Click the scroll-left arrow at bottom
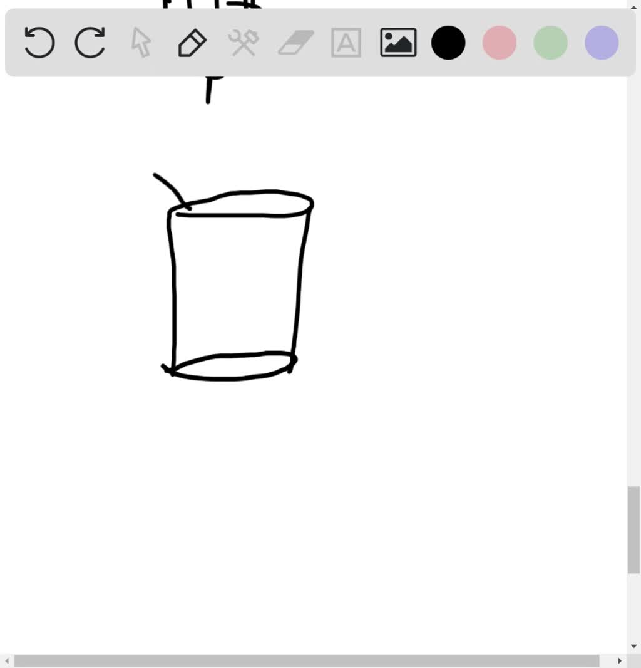Screen dimensions: 641x668 [x=6, y=659]
